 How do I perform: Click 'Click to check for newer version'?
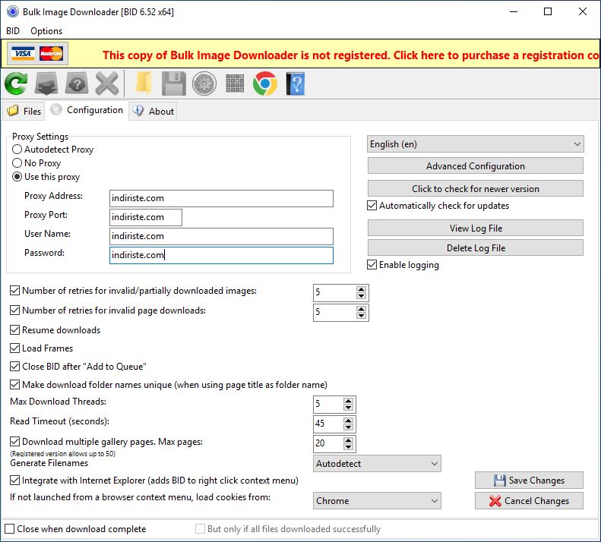pyautogui.click(x=476, y=188)
